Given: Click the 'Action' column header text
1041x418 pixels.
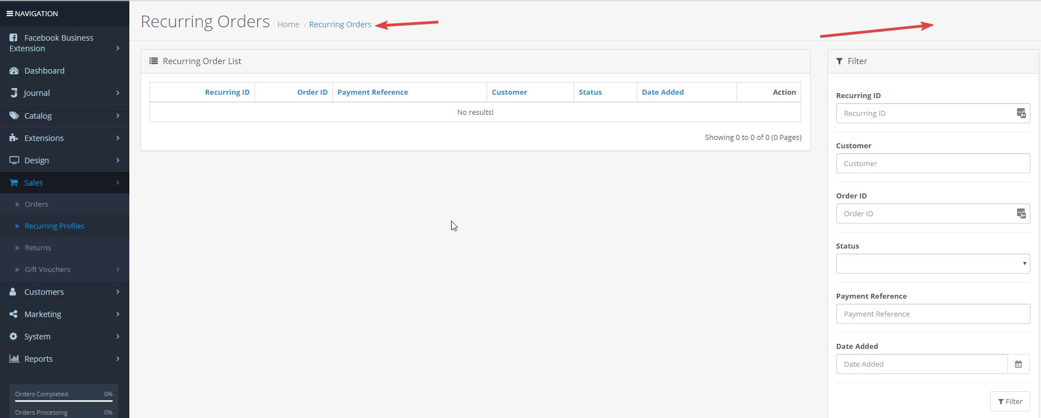Looking at the screenshot, I should (x=784, y=92).
